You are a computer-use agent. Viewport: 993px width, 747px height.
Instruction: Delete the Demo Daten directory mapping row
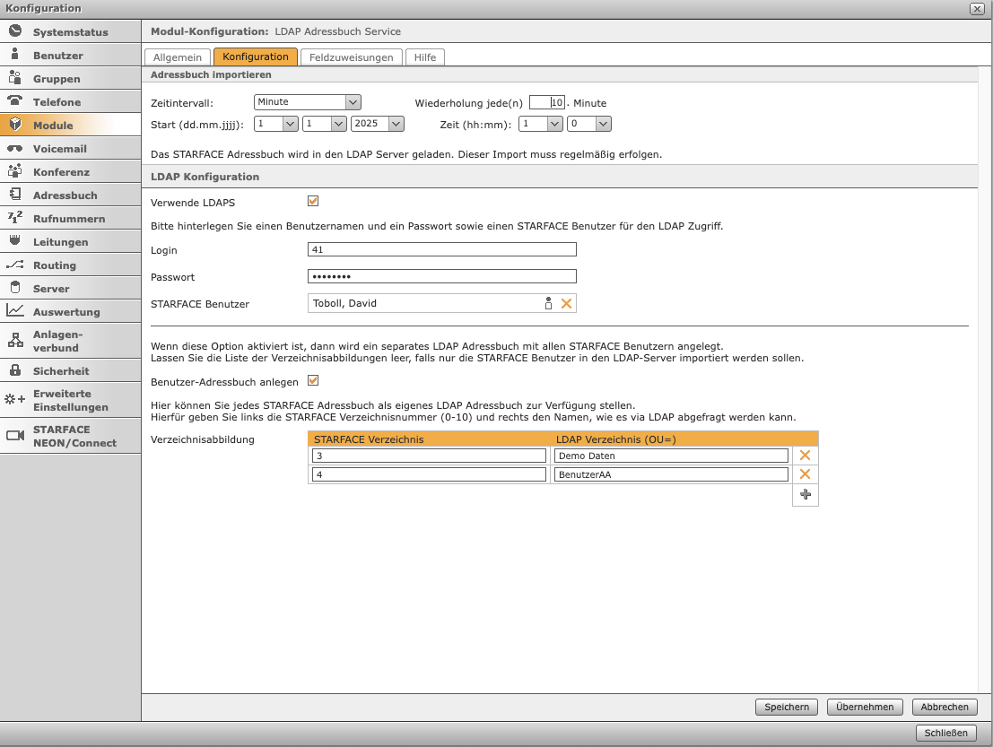pyautogui.click(x=805, y=456)
